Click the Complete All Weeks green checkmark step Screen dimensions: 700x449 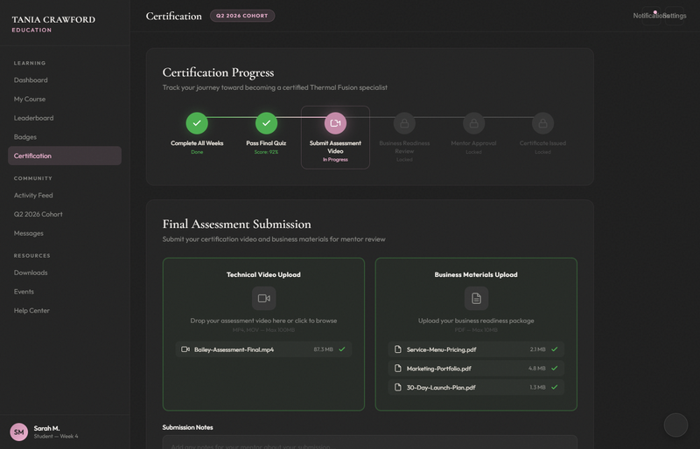point(197,123)
